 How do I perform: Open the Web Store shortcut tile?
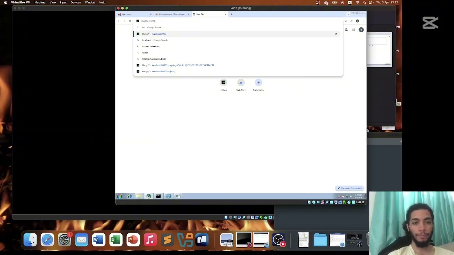pos(241,85)
